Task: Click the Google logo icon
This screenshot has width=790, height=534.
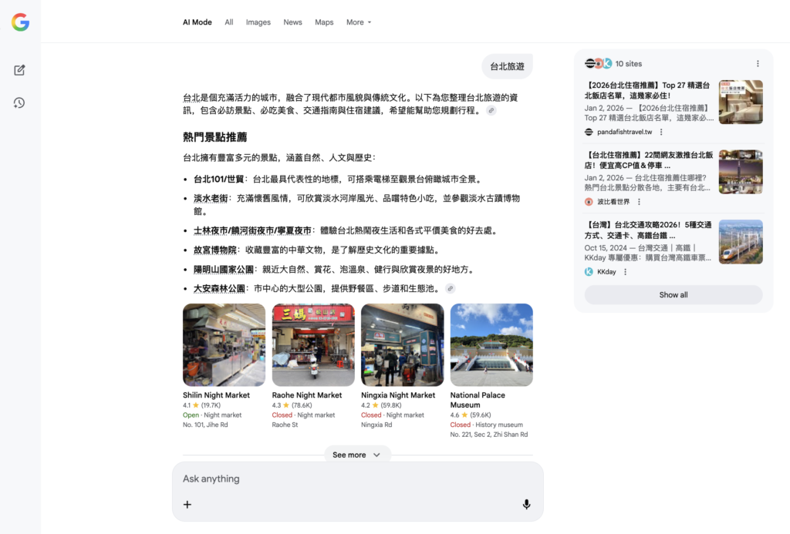Action: (x=20, y=22)
